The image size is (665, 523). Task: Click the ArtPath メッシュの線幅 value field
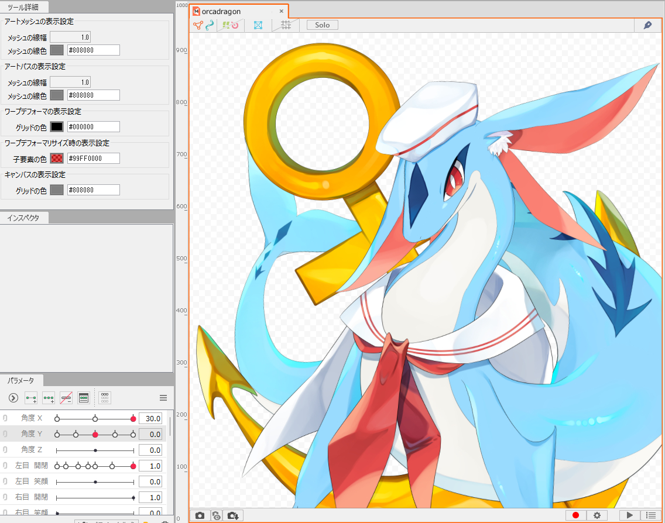tap(70, 82)
